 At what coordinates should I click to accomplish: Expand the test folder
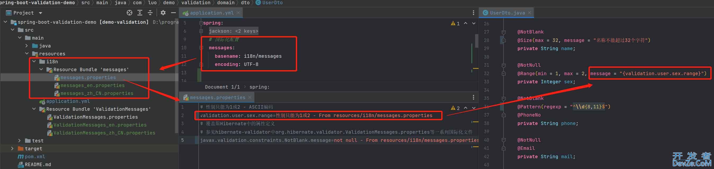[19, 141]
